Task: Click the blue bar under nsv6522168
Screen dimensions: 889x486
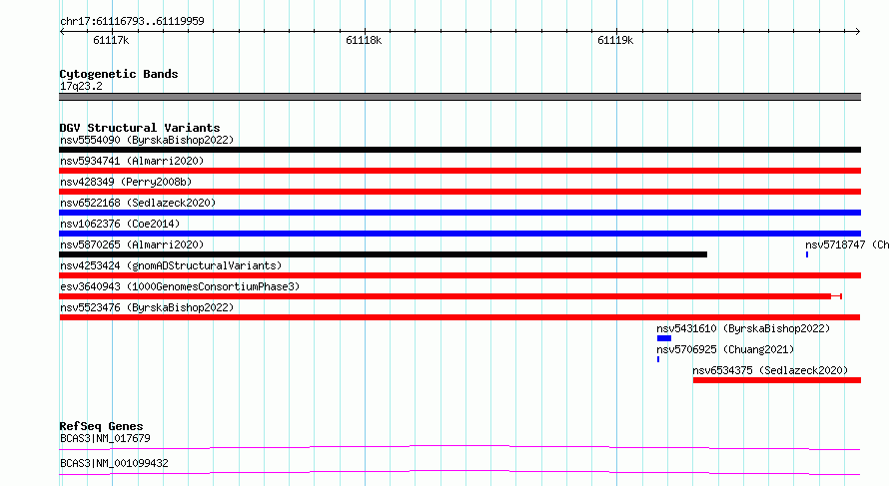Action: 459,213
